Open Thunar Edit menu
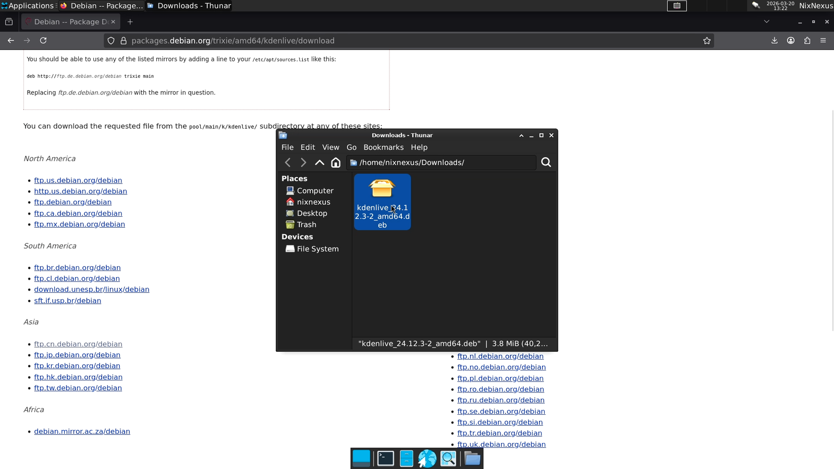 pyautogui.click(x=308, y=147)
